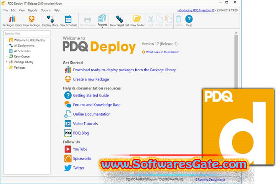Open New Schedule from the toolbar
Image resolution: width=276 pixels, height=184 pixels.
[x=68, y=21]
